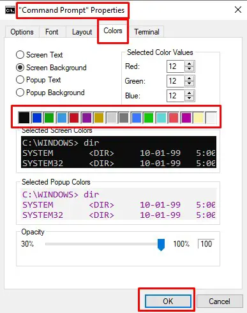The width and height of the screenshot is (247, 313).
Task: Confirm changes with the OK button
Action: click(x=168, y=301)
